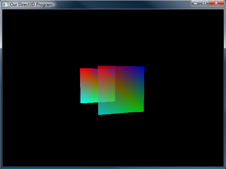This screenshot has width=226, height=169.
Task: Click the 'Our Direct3D Program' title text
Action: click(x=31, y=5)
